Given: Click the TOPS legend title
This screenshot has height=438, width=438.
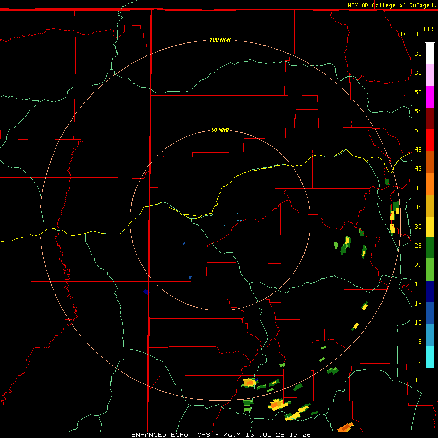Looking at the screenshot, I should pos(428,29).
